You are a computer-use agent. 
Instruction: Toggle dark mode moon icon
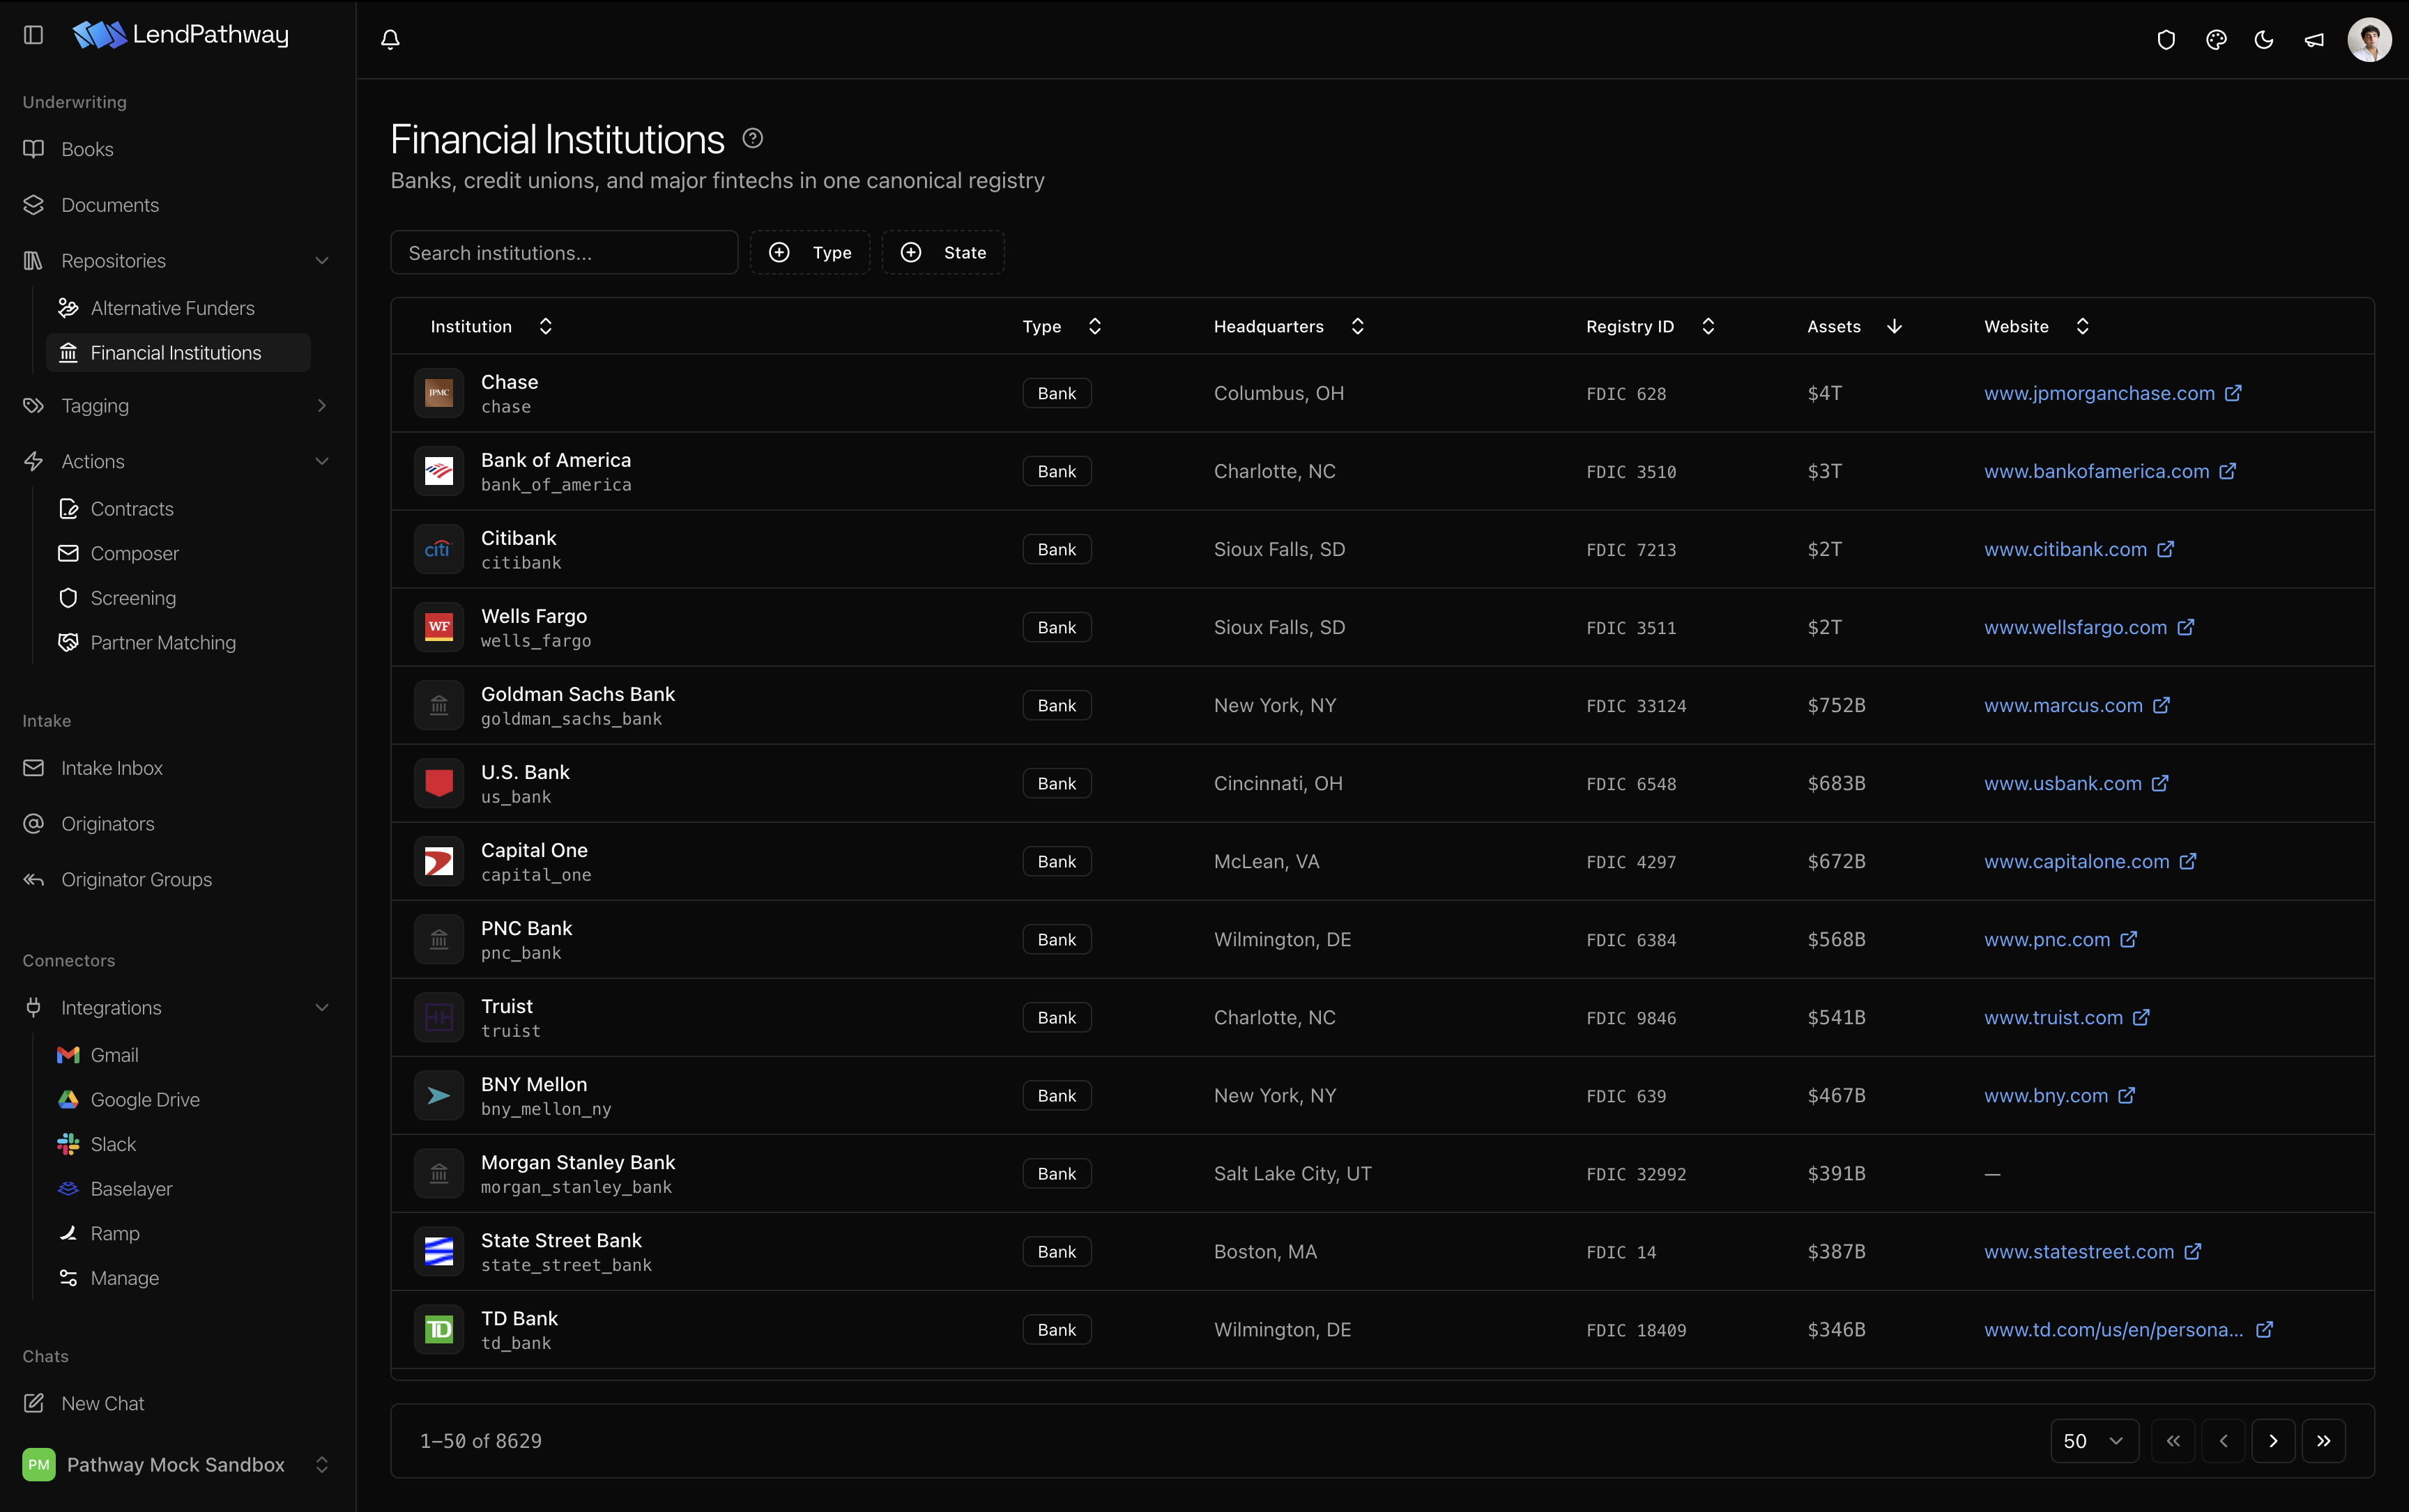point(2264,40)
